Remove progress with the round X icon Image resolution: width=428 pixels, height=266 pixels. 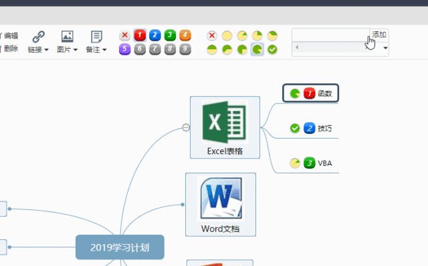(212, 35)
